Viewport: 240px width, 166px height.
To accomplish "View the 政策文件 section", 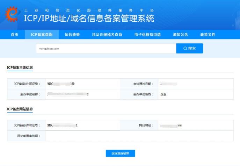I will (x=208, y=35).
